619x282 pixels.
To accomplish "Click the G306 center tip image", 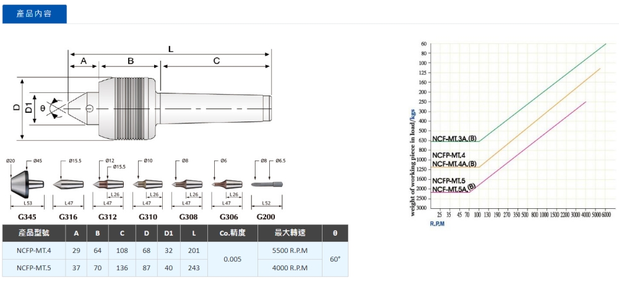I will pos(227,184).
